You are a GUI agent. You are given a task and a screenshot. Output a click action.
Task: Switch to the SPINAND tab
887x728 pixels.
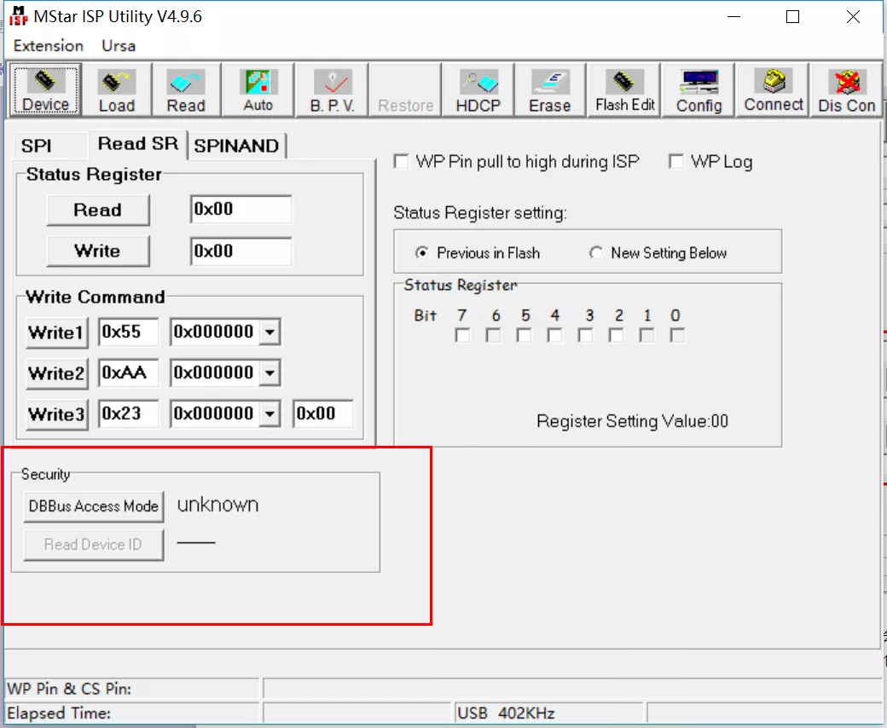(236, 146)
